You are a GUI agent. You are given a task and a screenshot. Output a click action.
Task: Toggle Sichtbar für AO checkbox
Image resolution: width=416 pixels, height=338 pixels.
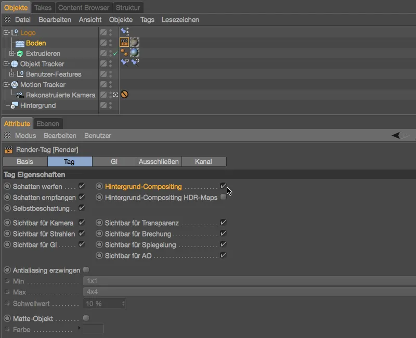point(223,255)
